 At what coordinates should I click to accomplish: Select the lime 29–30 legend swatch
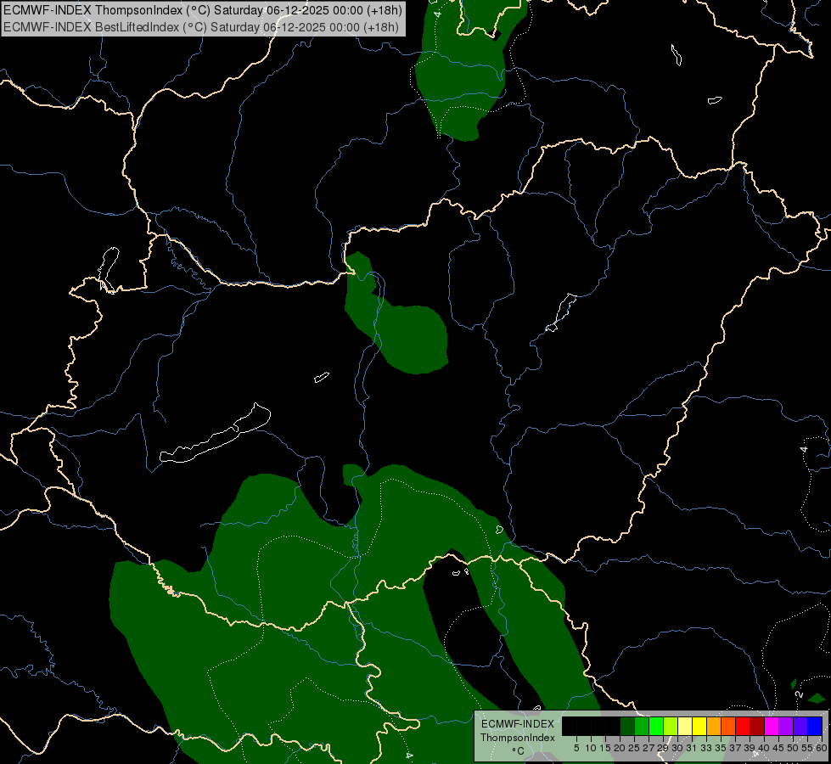[x=671, y=726]
